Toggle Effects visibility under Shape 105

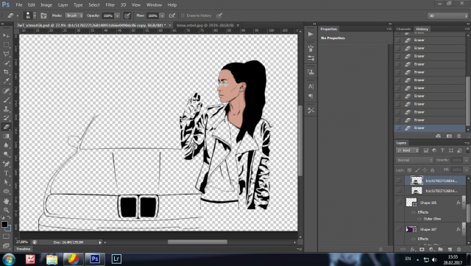[414, 212]
